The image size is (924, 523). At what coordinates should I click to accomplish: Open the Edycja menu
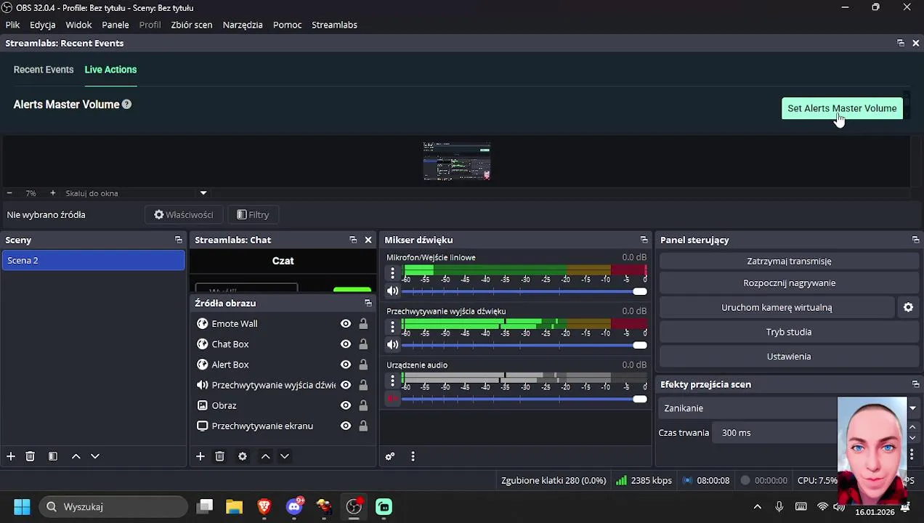pyautogui.click(x=43, y=25)
